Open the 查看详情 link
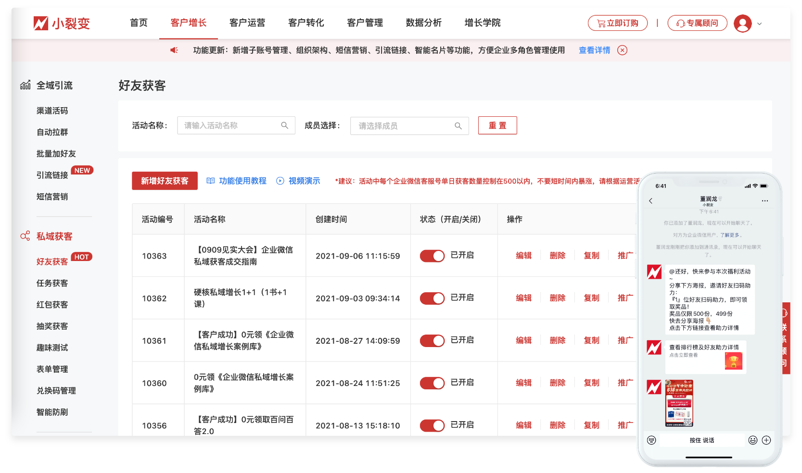This screenshot has width=802, height=473. tap(594, 50)
